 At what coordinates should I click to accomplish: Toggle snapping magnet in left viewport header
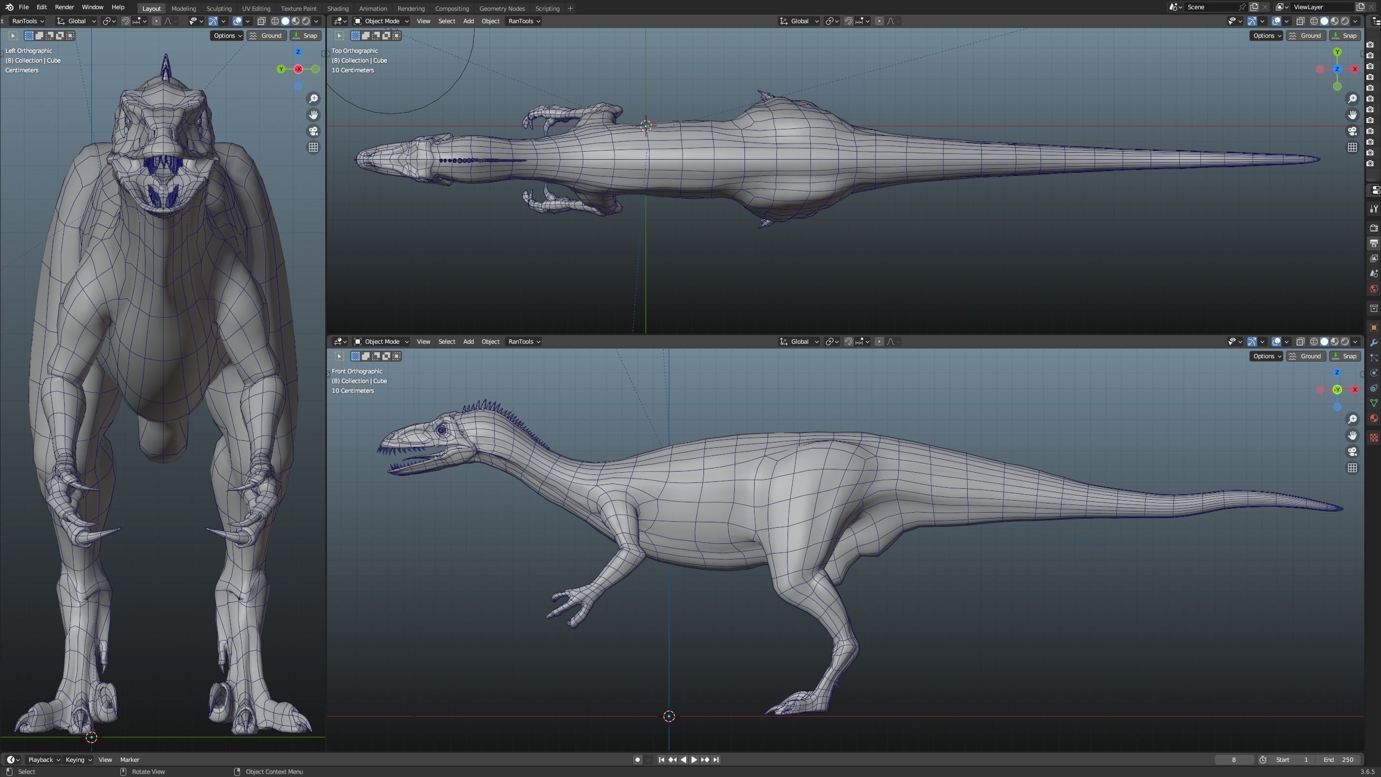126,21
